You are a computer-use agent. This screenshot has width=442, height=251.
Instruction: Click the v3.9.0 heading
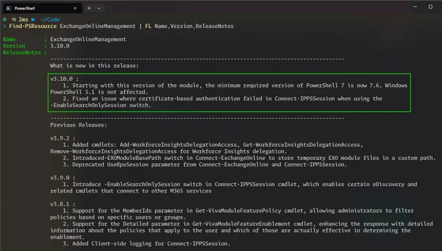pos(63,178)
